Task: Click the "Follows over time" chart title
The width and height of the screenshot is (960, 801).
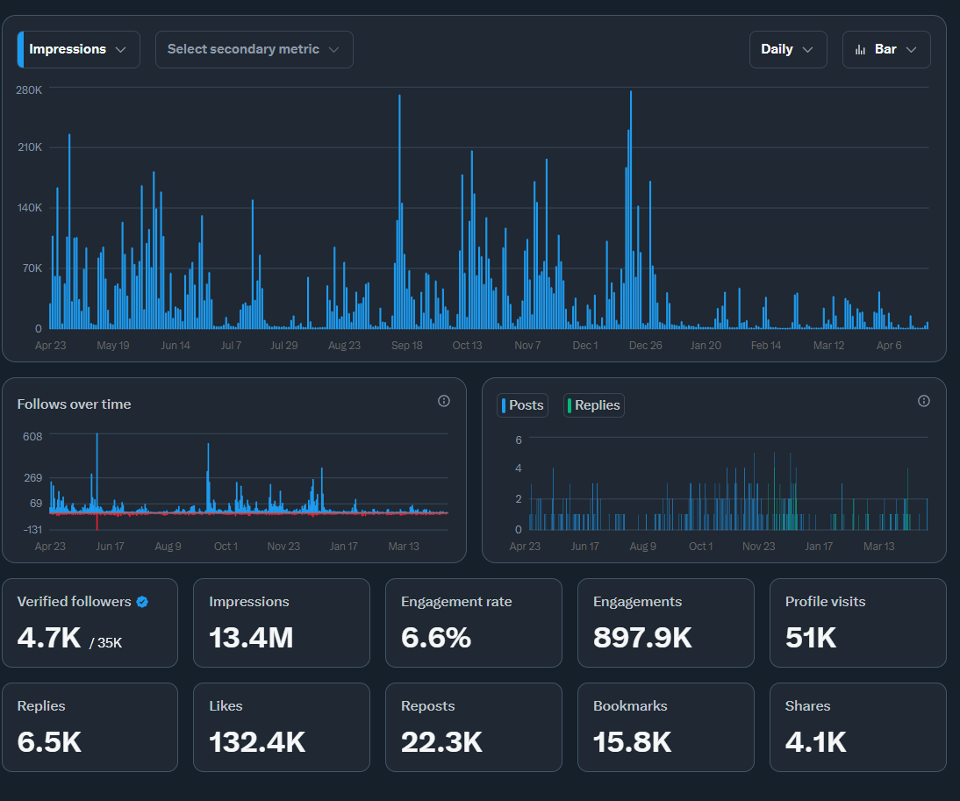Action: [x=74, y=404]
